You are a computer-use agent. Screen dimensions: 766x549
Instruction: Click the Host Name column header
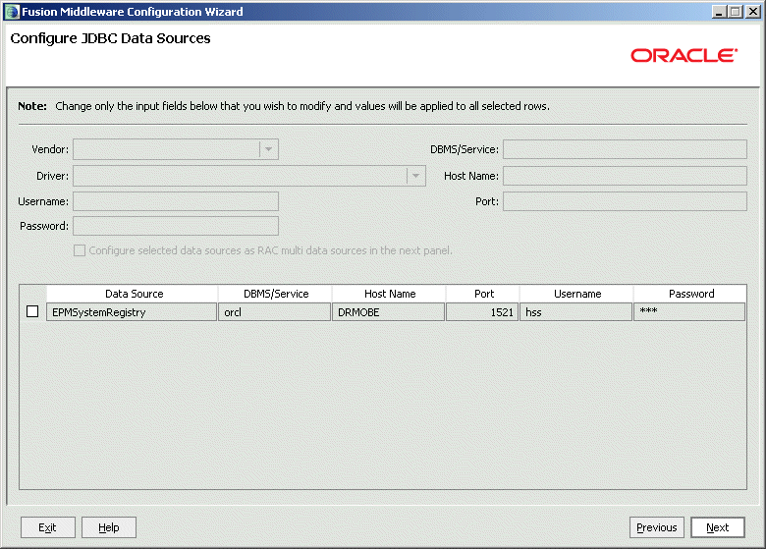[389, 294]
